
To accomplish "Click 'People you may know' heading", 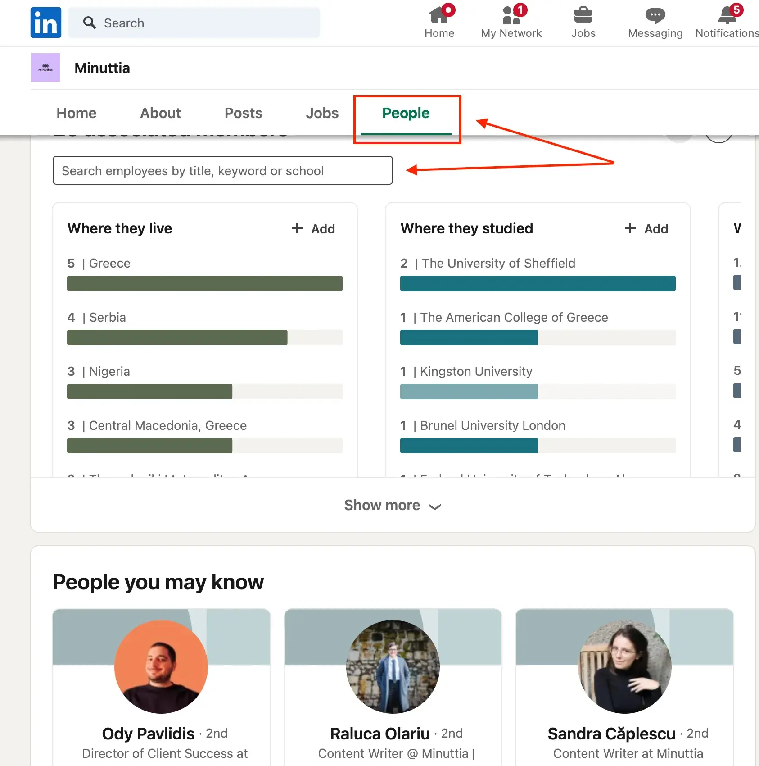I will pyautogui.click(x=158, y=582).
